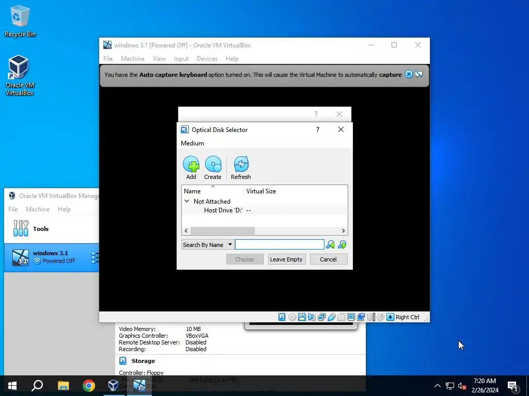Viewport: 529px width, 396px height.
Task: Open the Recycle Bin desktop icon
Action: point(20,21)
